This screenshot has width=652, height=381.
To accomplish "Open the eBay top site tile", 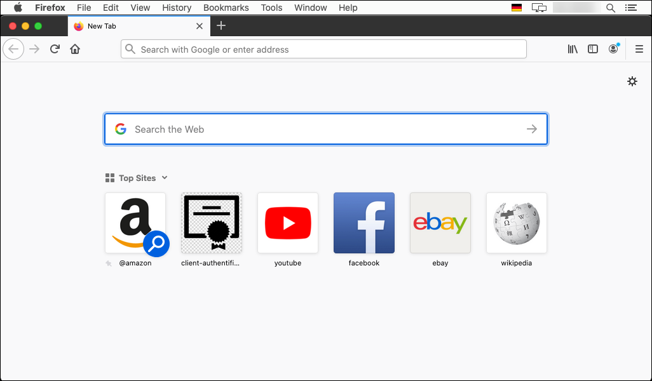I will (440, 223).
